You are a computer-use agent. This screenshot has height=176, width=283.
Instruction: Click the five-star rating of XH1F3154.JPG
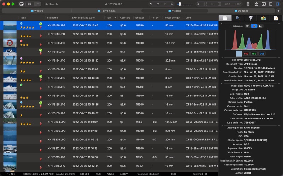pyautogui.click(x=27, y=63)
